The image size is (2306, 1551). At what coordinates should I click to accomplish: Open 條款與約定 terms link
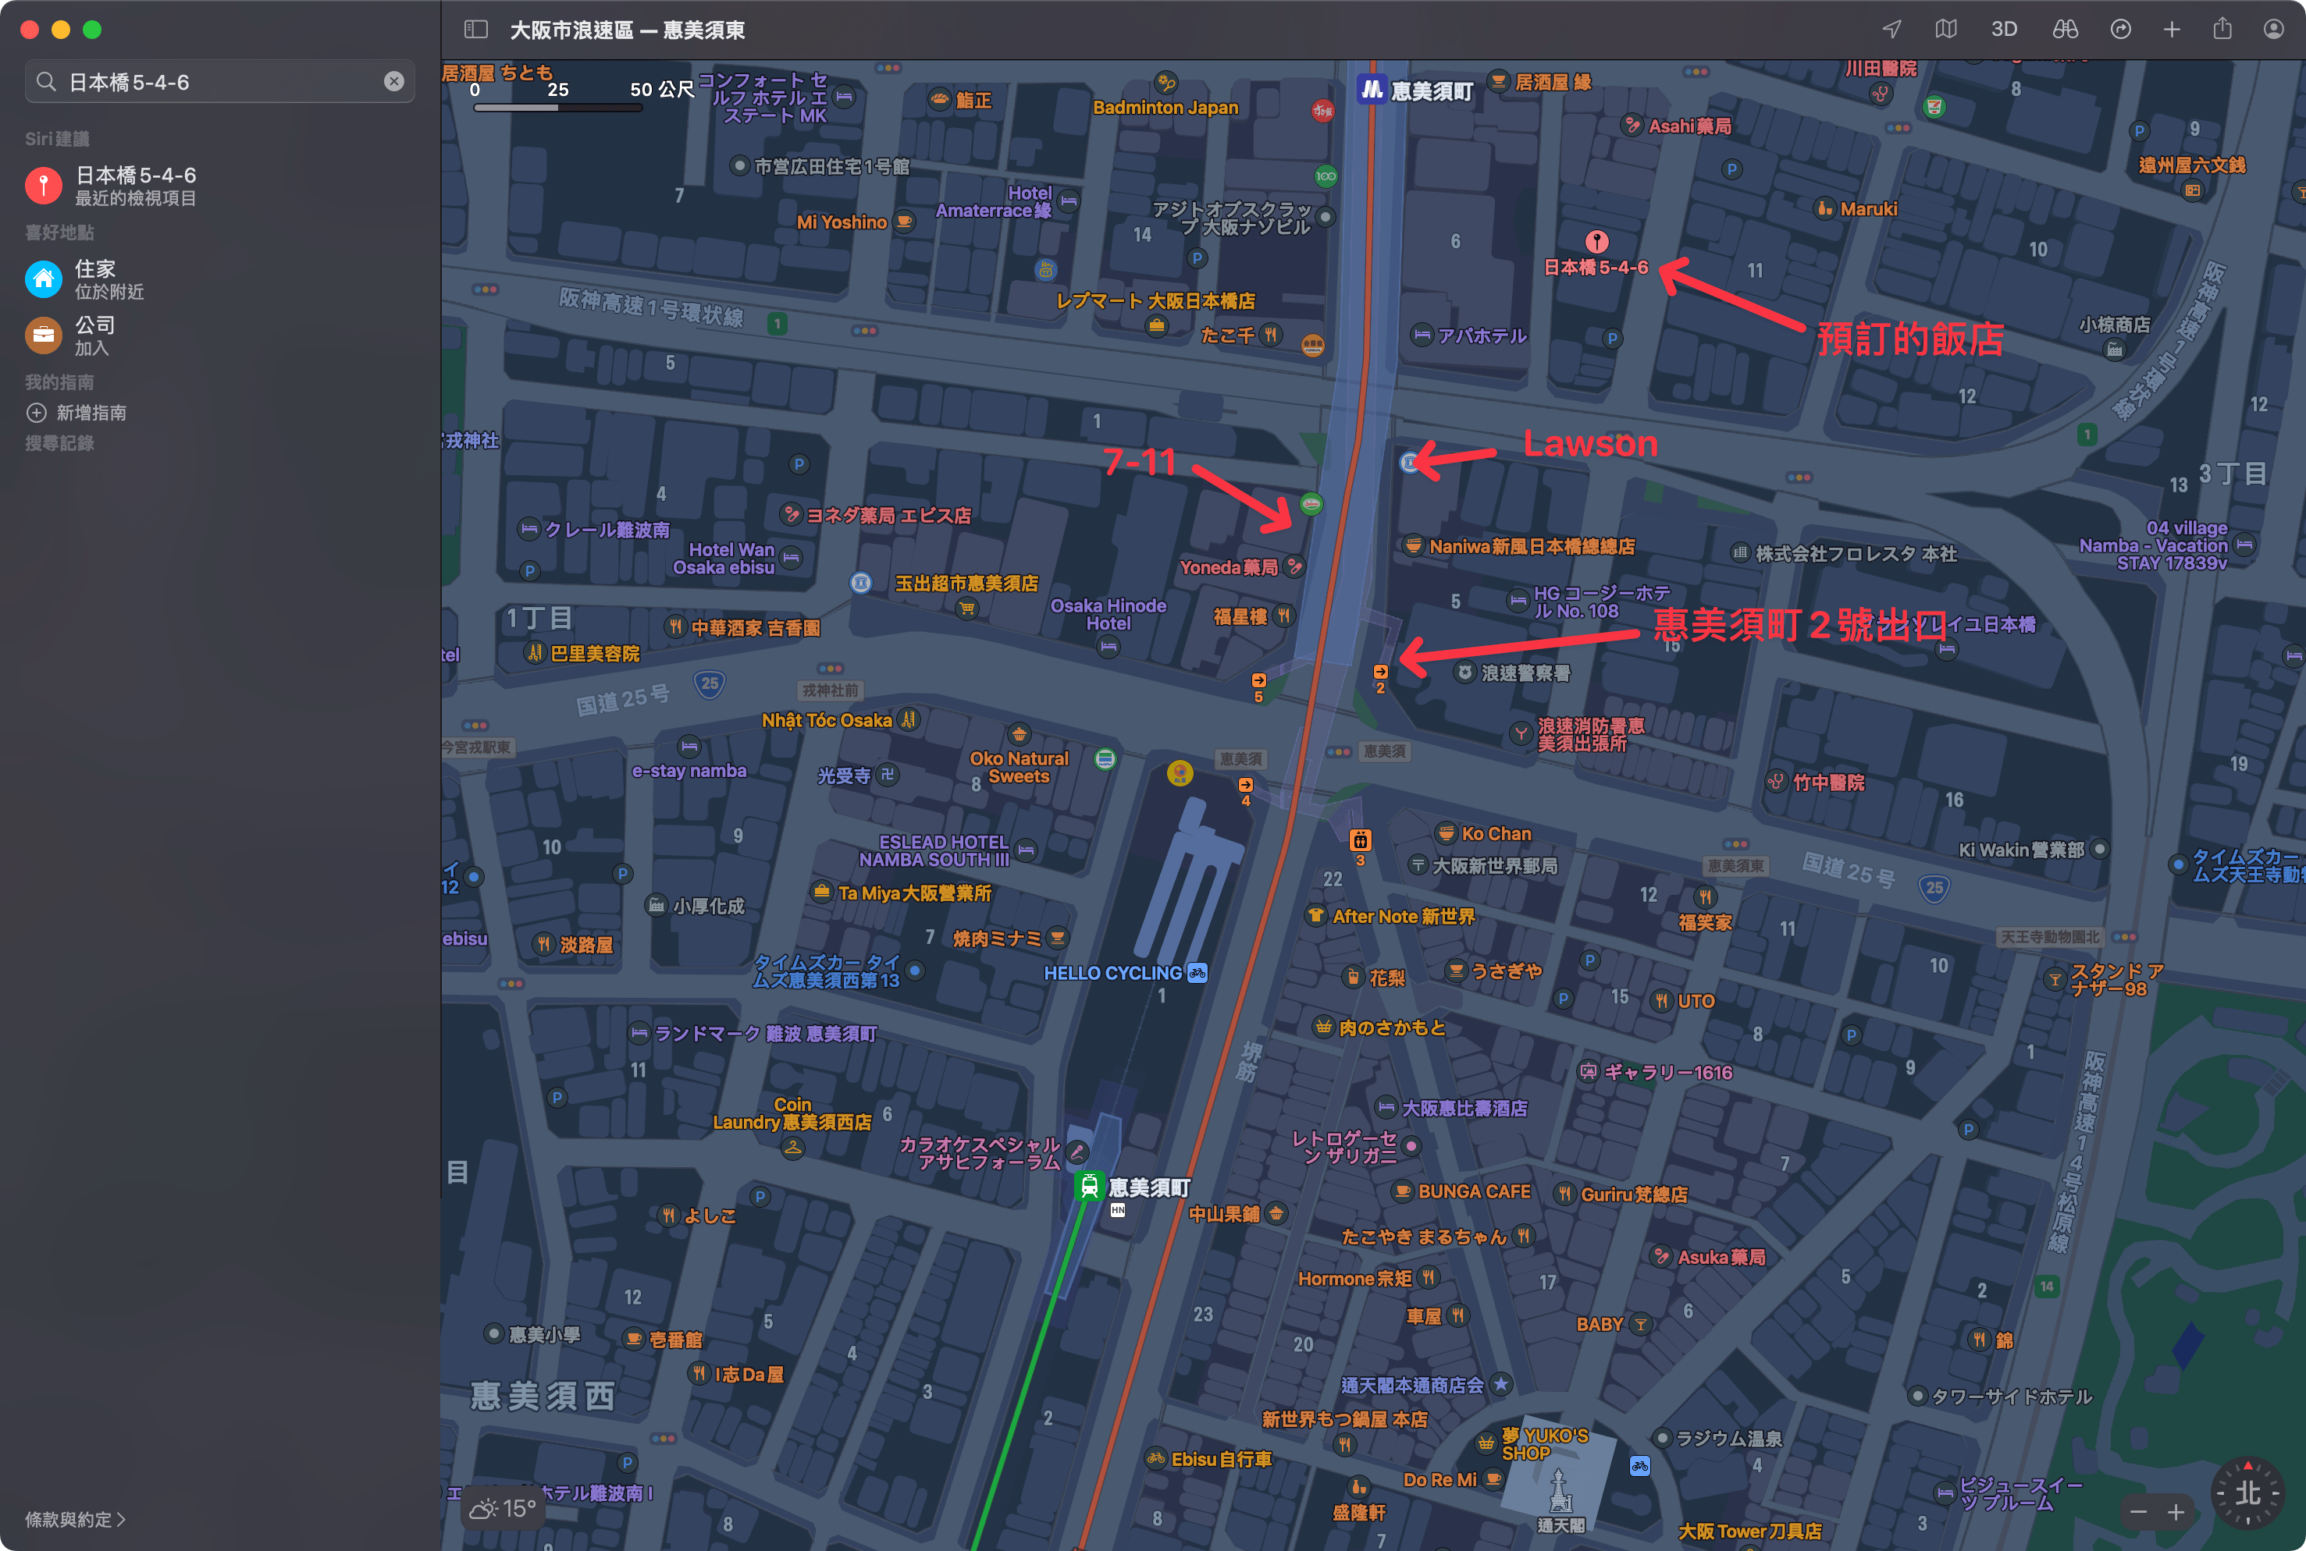click(75, 1519)
